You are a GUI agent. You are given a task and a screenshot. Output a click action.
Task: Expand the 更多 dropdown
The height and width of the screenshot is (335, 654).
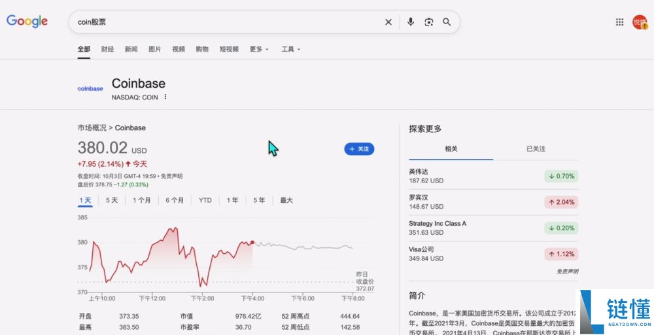[x=259, y=49]
